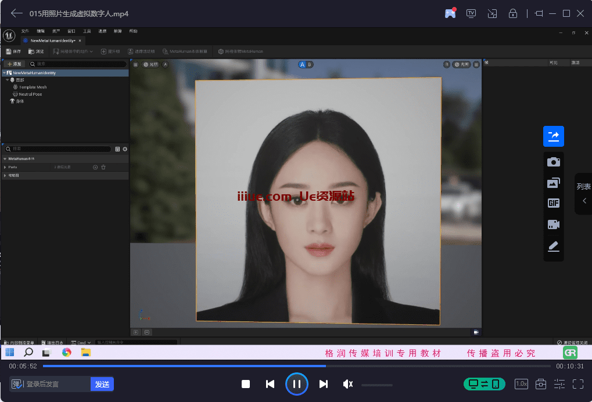The height and width of the screenshot is (402, 592).
Task: Collapse the 面部 tree node
Action: [x=8, y=80]
